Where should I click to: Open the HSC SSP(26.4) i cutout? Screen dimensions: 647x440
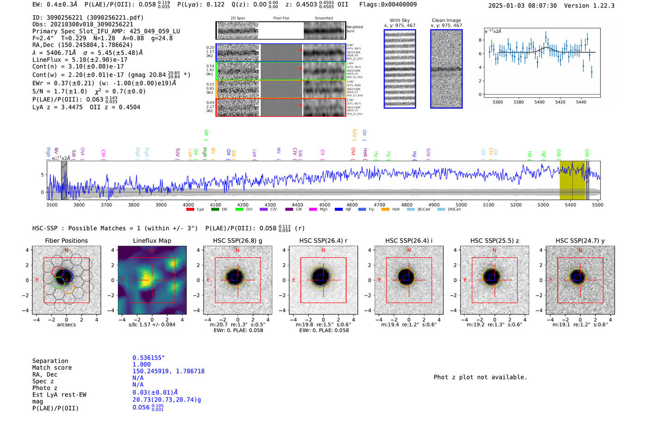click(409, 280)
